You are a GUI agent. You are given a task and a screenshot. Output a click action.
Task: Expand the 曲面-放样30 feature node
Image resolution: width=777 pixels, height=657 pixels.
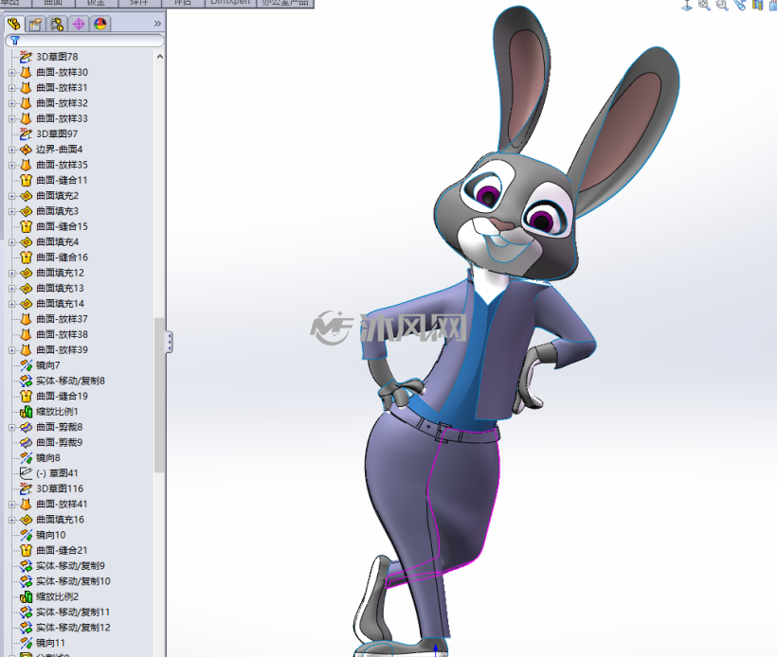pyautogui.click(x=12, y=73)
